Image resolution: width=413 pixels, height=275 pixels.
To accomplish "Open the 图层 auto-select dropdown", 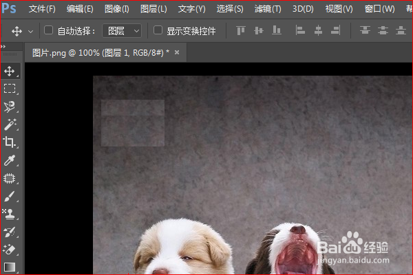I will point(122,31).
